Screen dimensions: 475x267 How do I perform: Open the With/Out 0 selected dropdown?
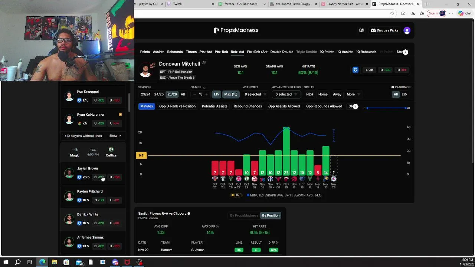click(255, 95)
